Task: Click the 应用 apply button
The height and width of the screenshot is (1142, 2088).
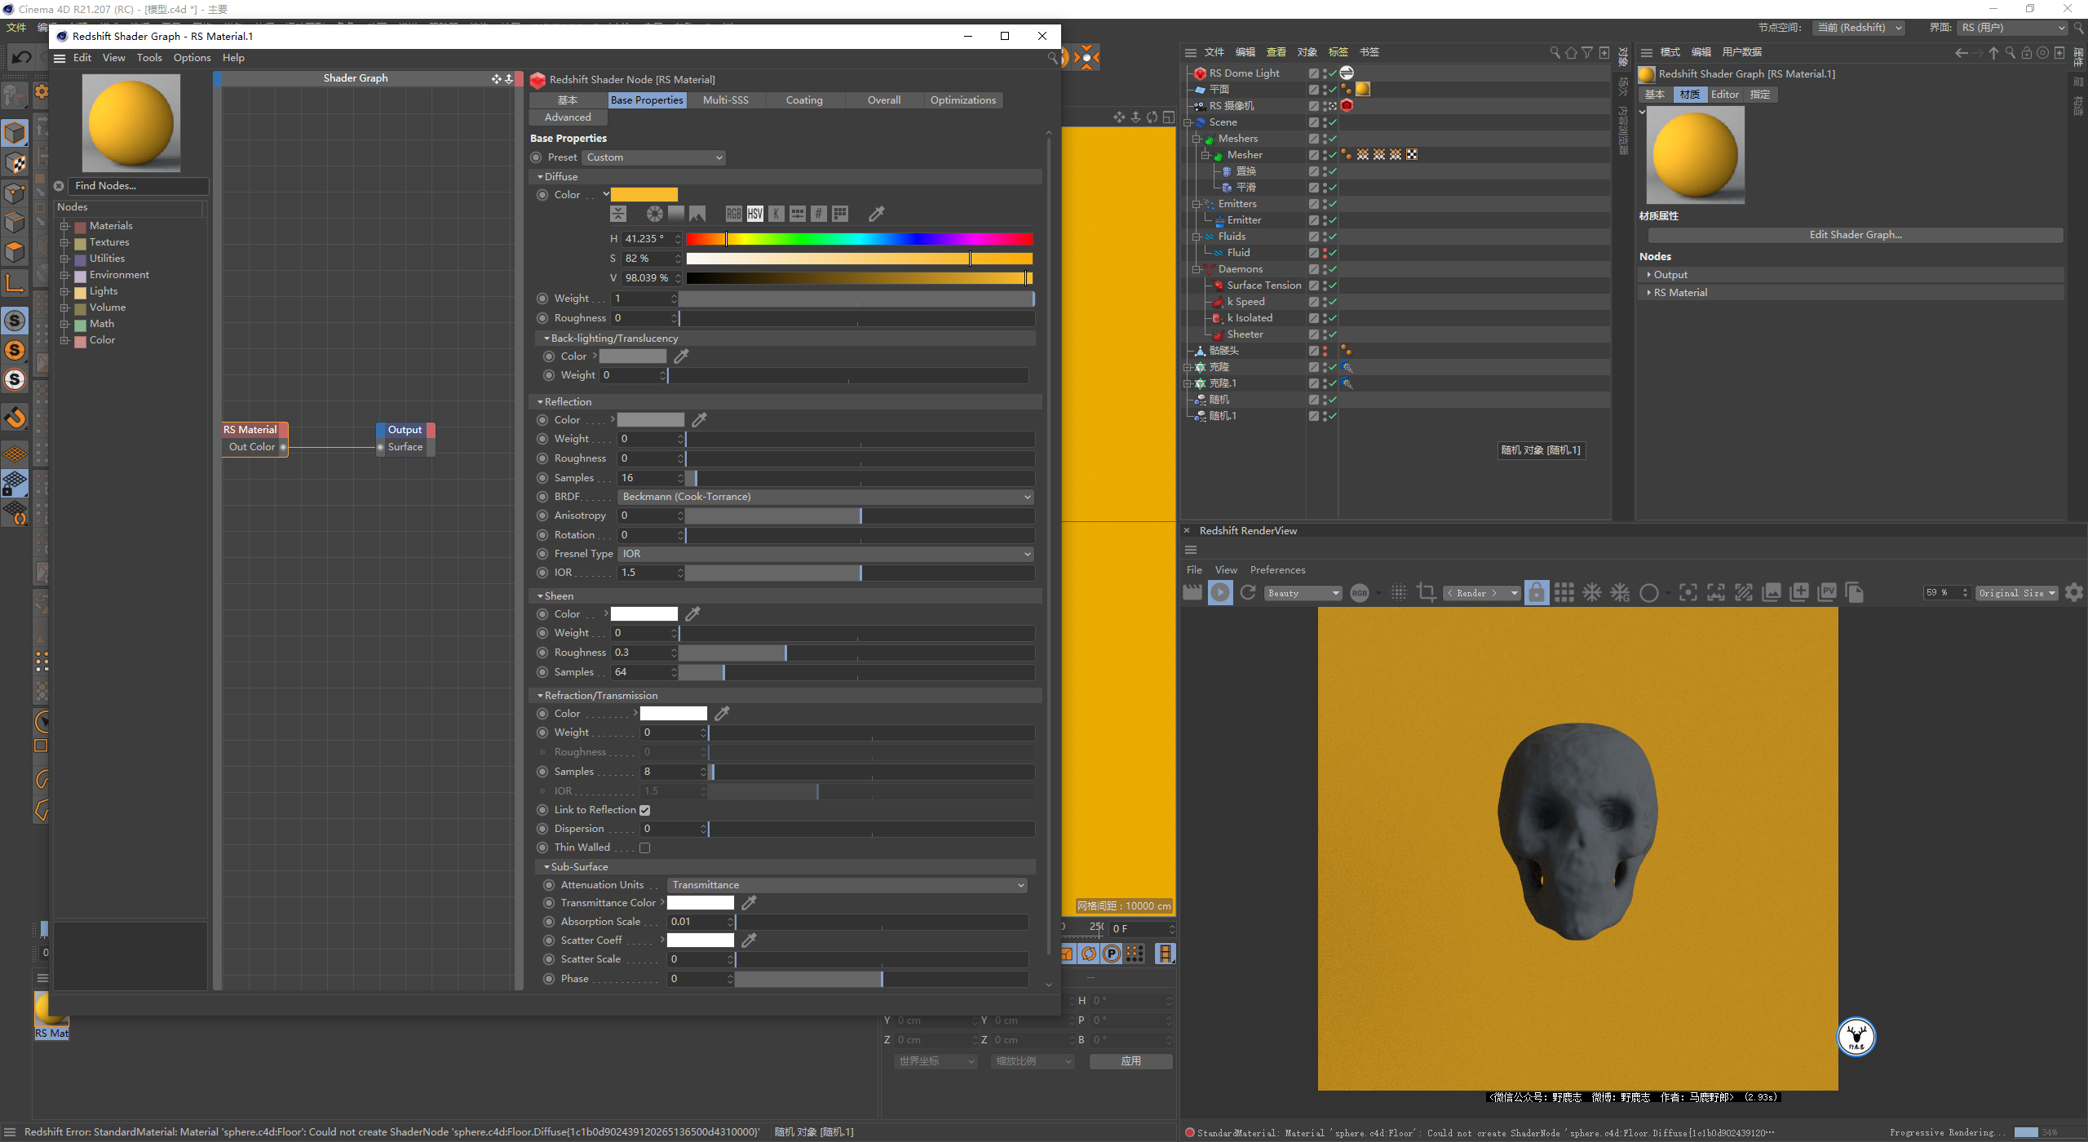Action: (1130, 1061)
